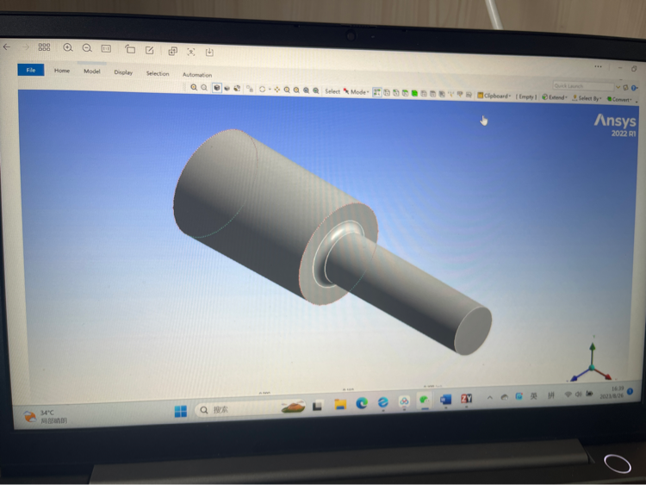Screen dimensions: 646x485
Task: Open the image edit pencil tool
Action: pos(150,50)
